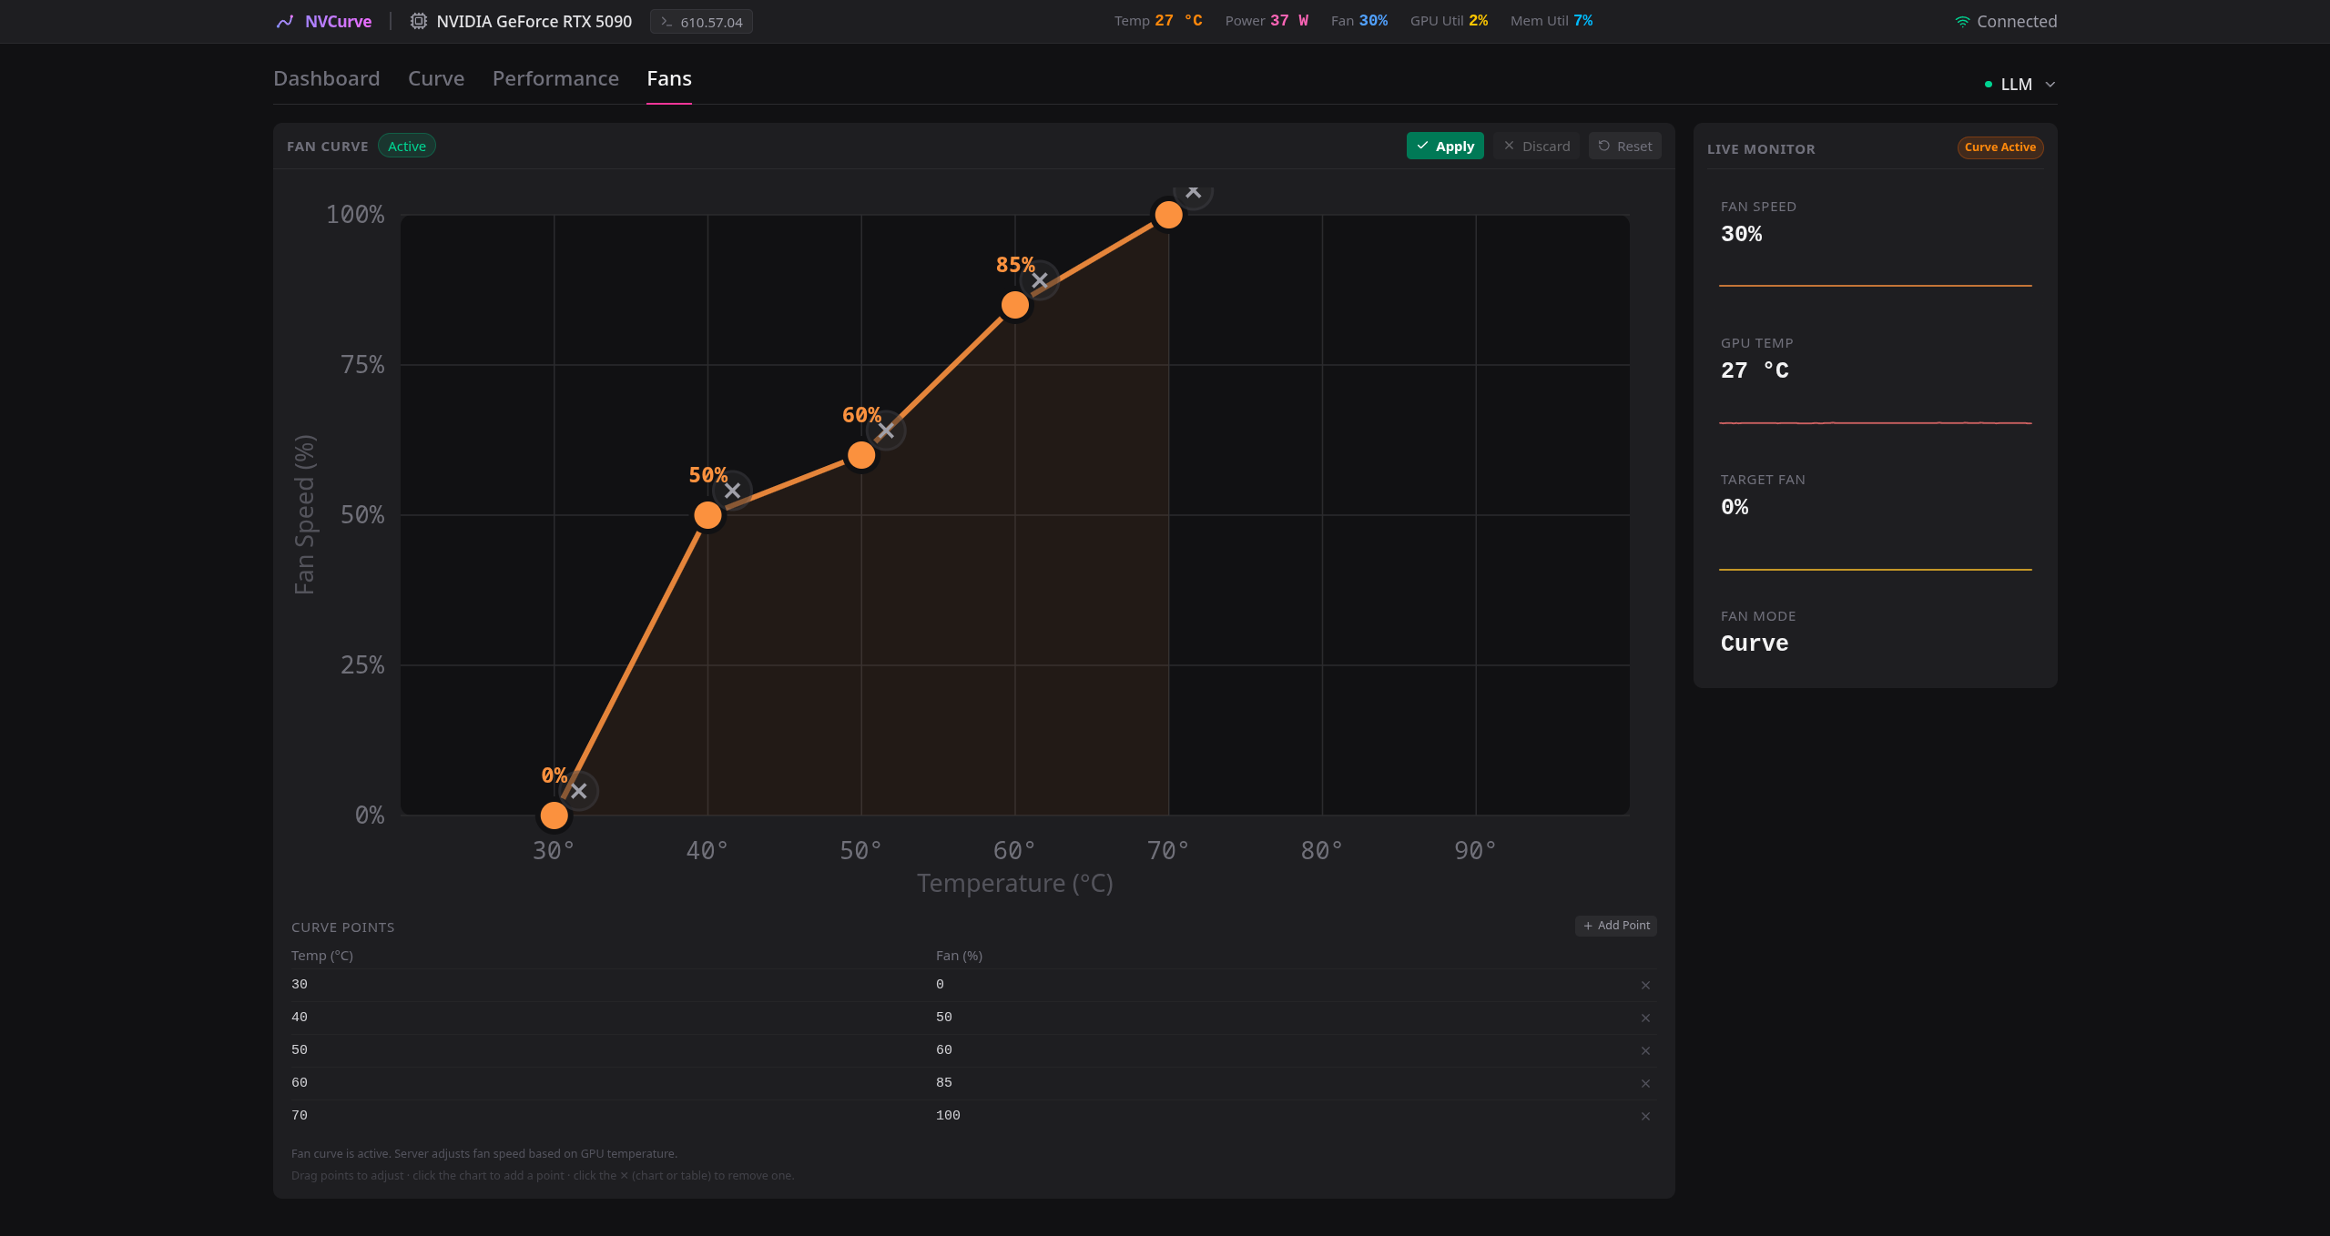Remove the 85% curve point via its X
The height and width of the screenshot is (1236, 2330).
(1040, 280)
